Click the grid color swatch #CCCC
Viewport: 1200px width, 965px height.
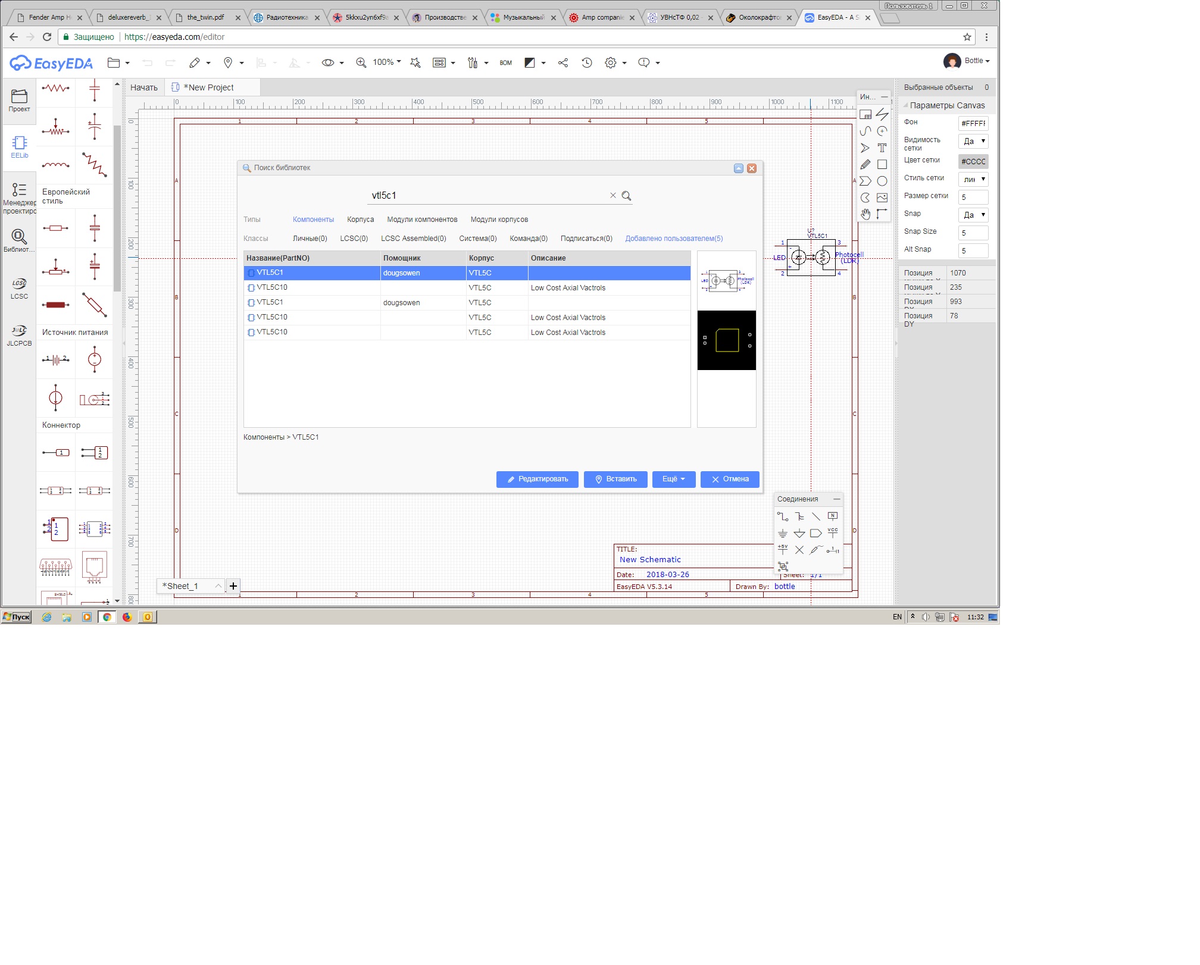(973, 161)
